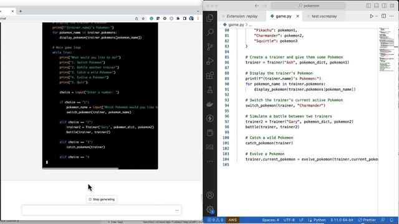The image size is (399, 224).
Task: Open editor More Actions ellipsis menu
Action: pyautogui.click(x=392, y=16)
